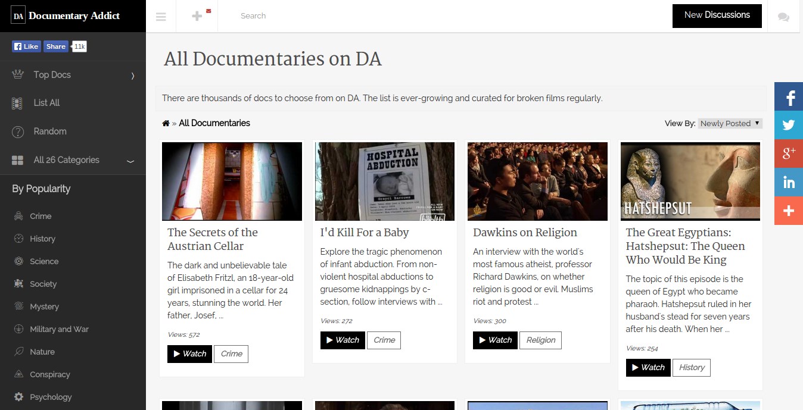The image size is (803, 410).
Task: Open the chat bubbles icon
Action: [x=783, y=17]
